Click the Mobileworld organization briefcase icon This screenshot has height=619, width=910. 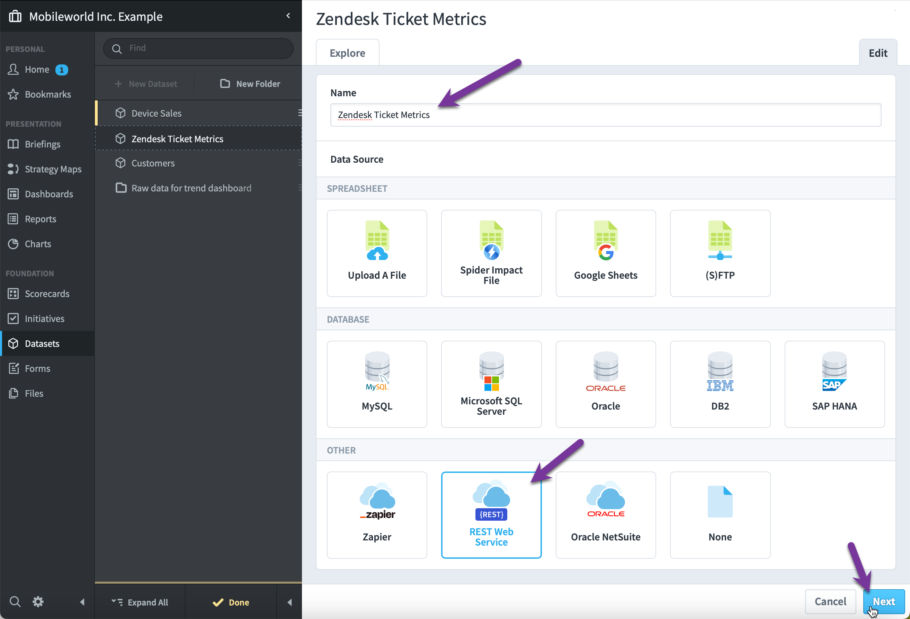(15, 16)
